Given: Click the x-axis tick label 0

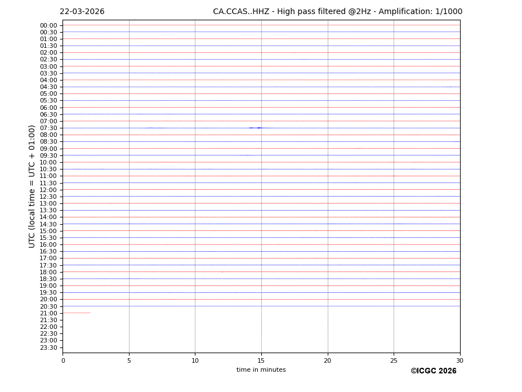Looking at the screenshot, I should click(x=63, y=360).
